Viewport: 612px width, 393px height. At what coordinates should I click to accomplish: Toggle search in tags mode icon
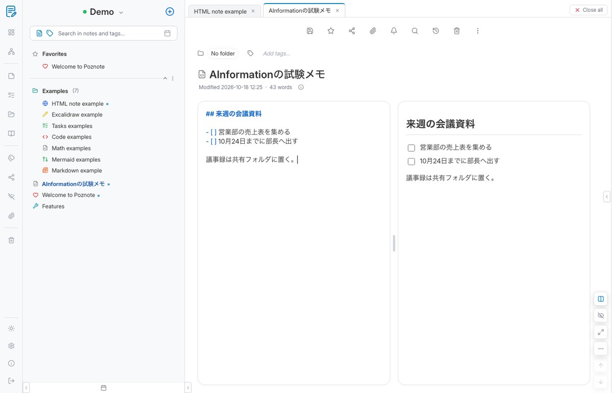(49, 33)
